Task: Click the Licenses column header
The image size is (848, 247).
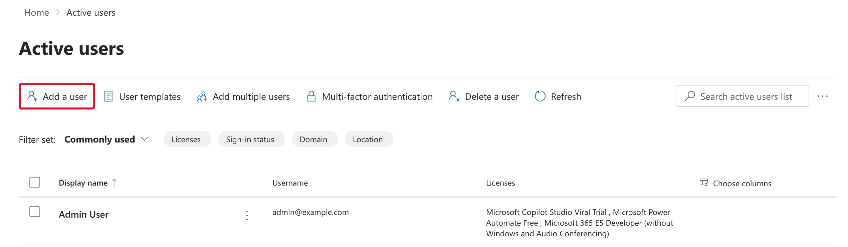Action: pos(500,183)
